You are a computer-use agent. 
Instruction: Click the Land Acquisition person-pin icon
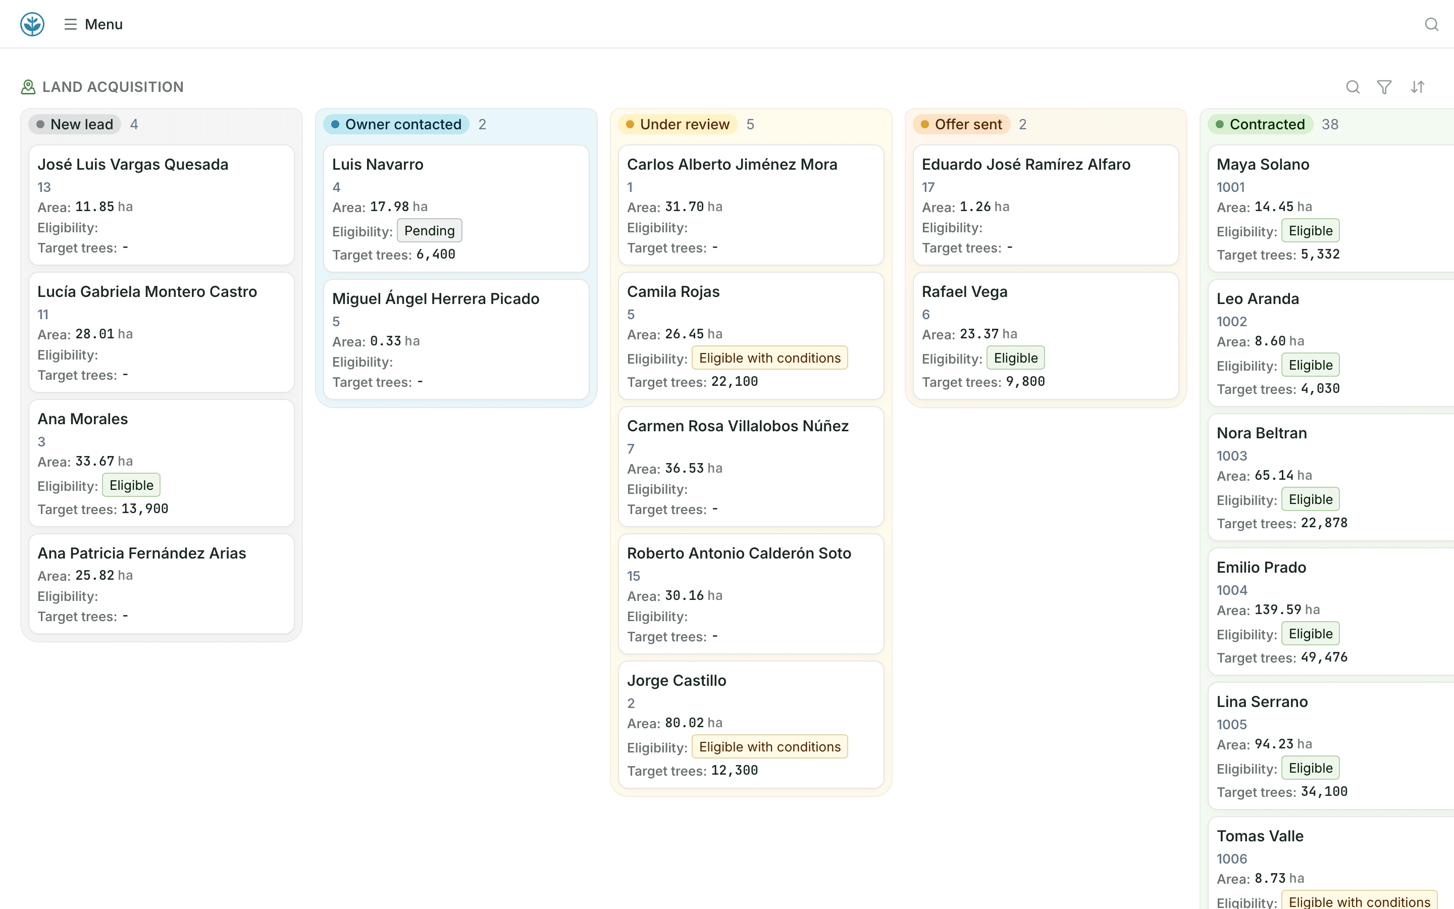click(28, 87)
